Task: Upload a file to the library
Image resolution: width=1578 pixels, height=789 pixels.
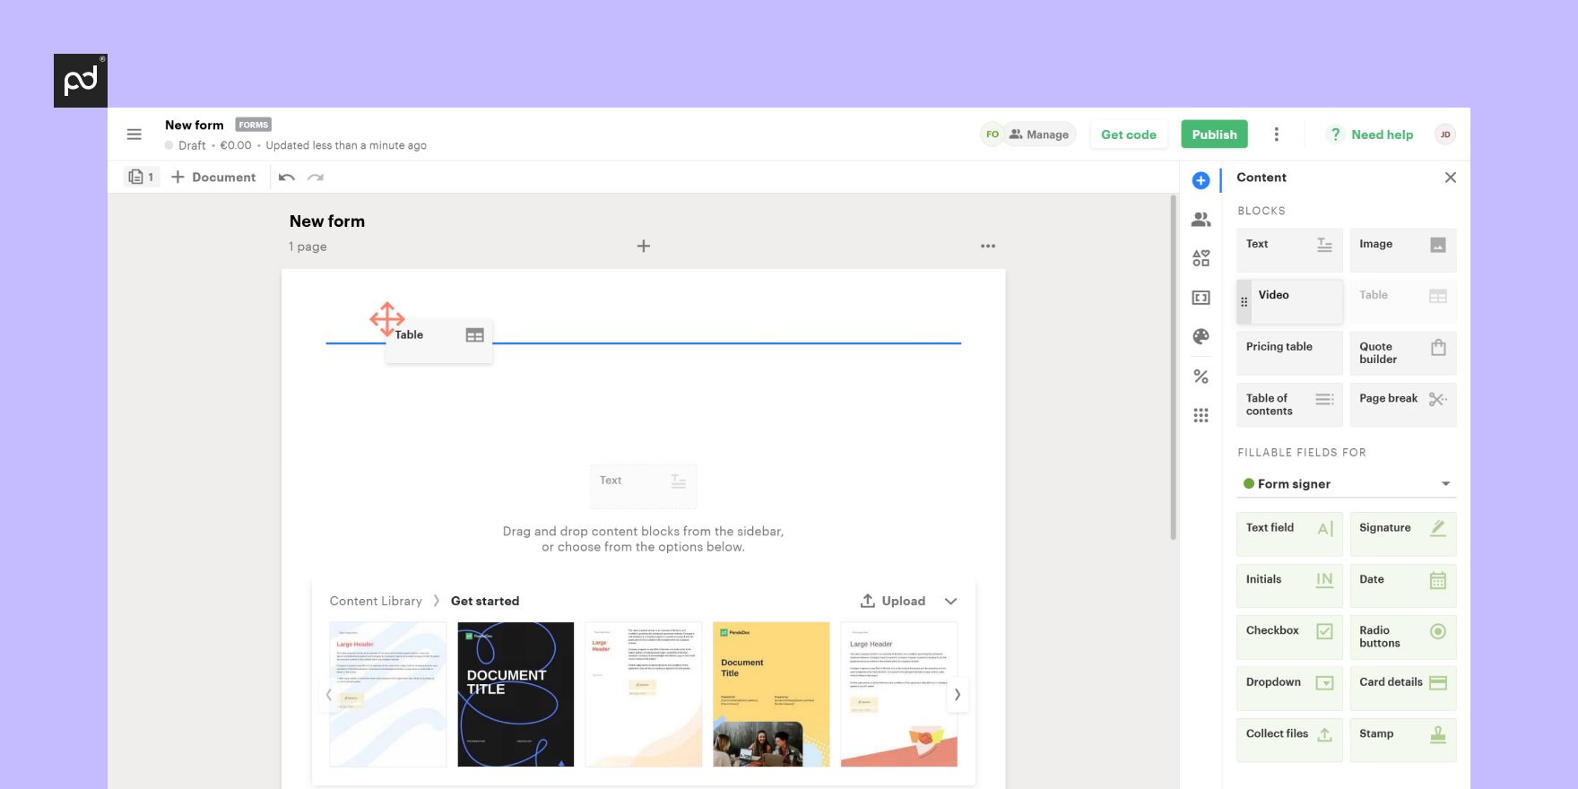Action: (x=893, y=601)
